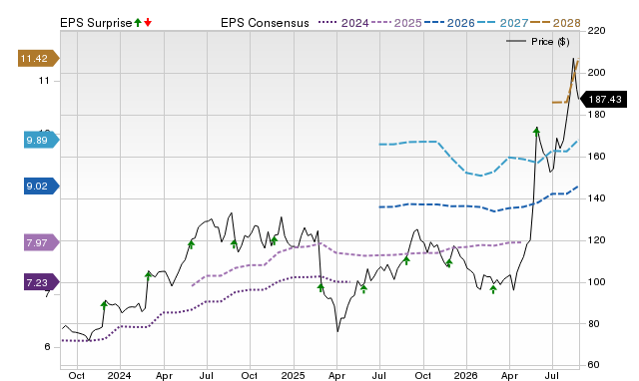This screenshot has height=381, width=639.
Task: Click the 11.42 gold 2028 EPS value tag
Action: point(39,58)
